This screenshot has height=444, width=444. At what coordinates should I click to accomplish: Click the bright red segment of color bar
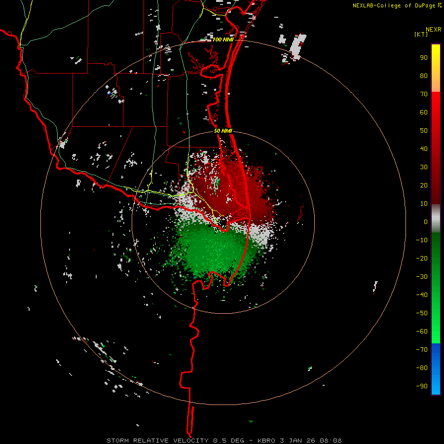(x=436, y=113)
